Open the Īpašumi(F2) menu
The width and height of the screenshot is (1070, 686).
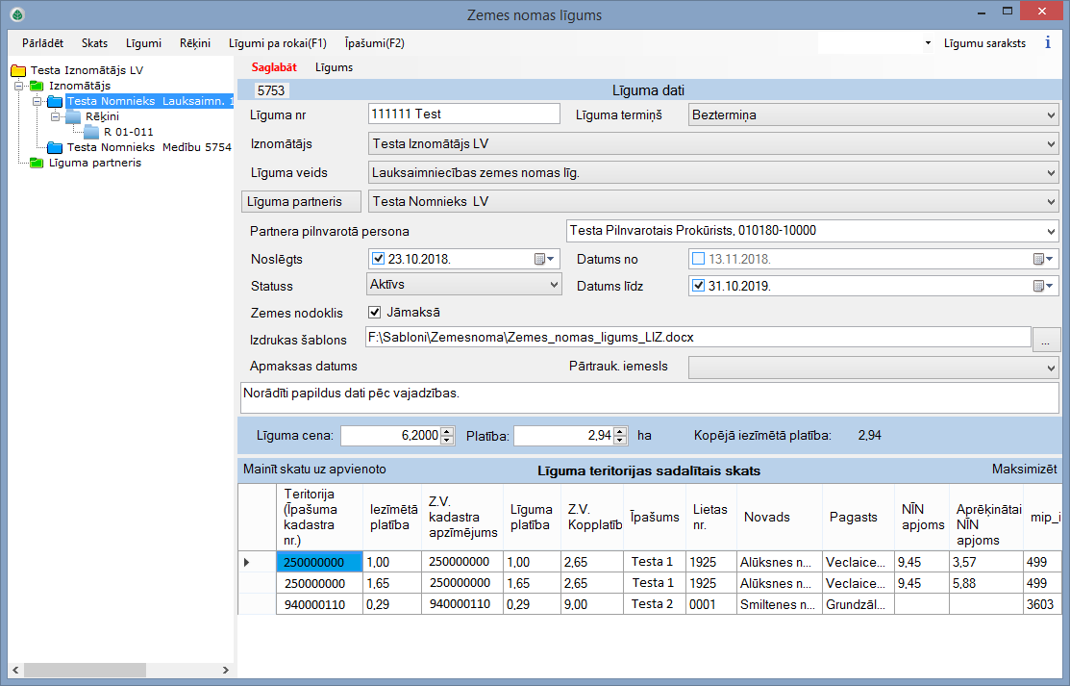click(x=374, y=43)
